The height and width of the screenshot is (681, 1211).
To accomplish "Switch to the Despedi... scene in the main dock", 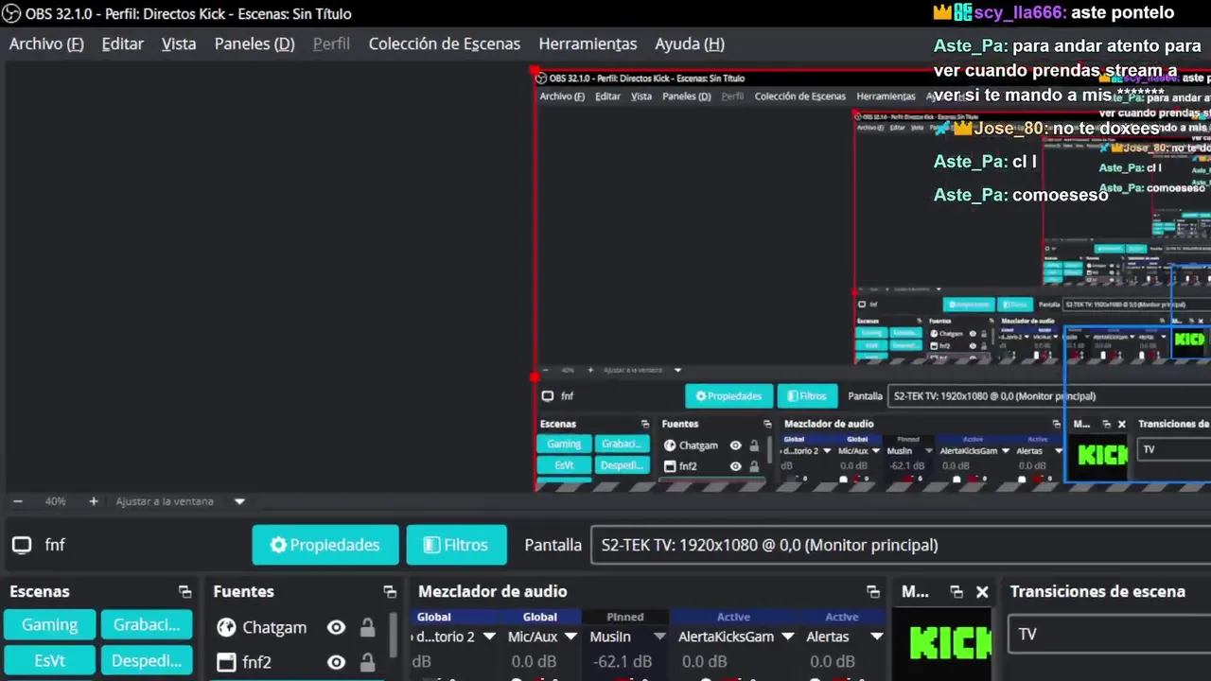I will click(147, 661).
